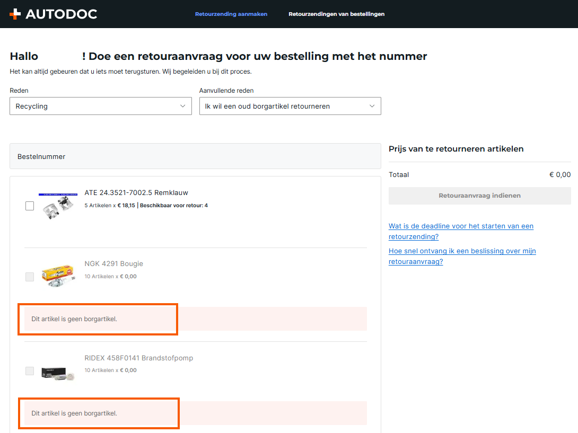Click the AUTODOC logo

[53, 14]
